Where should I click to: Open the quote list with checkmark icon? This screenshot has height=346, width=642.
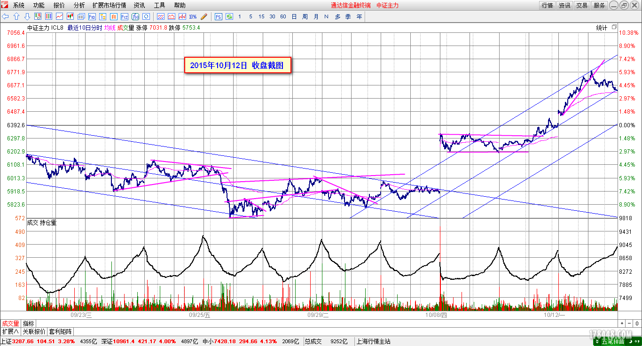[38, 16]
